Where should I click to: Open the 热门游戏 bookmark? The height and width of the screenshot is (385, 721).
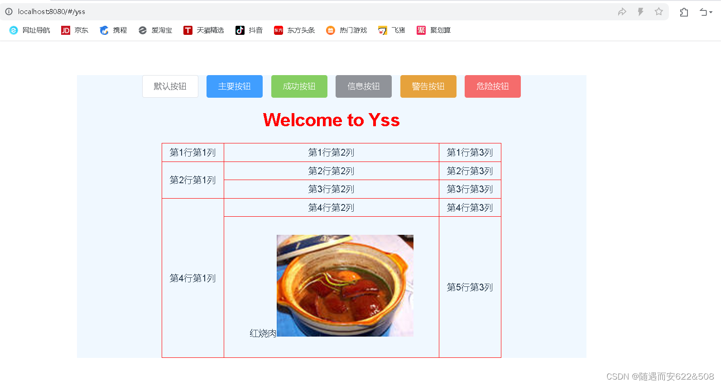click(x=346, y=30)
